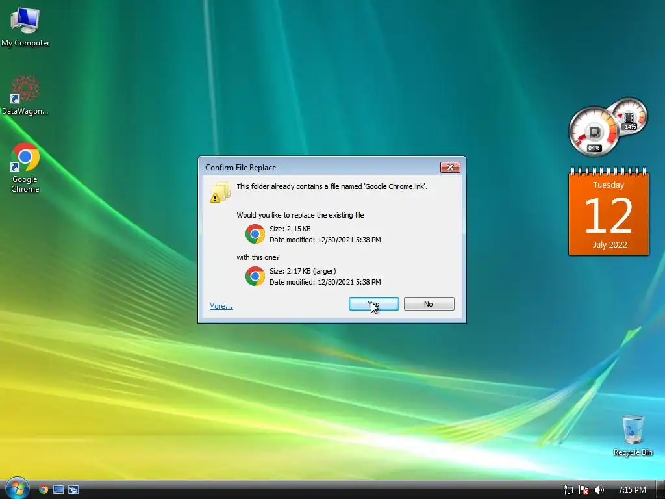Click the 'with this one?' text
665x499 pixels.
pyautogui.click(x=258, y=257)
